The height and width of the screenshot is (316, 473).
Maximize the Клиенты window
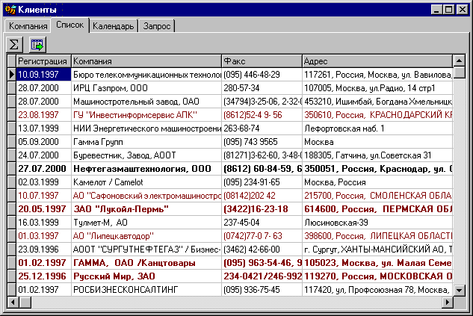448,10
